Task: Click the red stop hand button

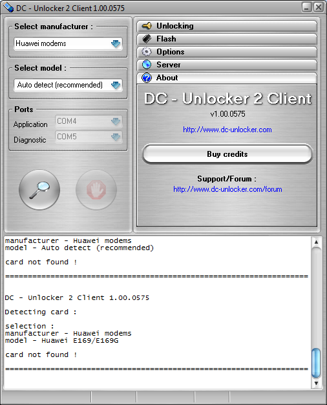Action: pos(96,190)
